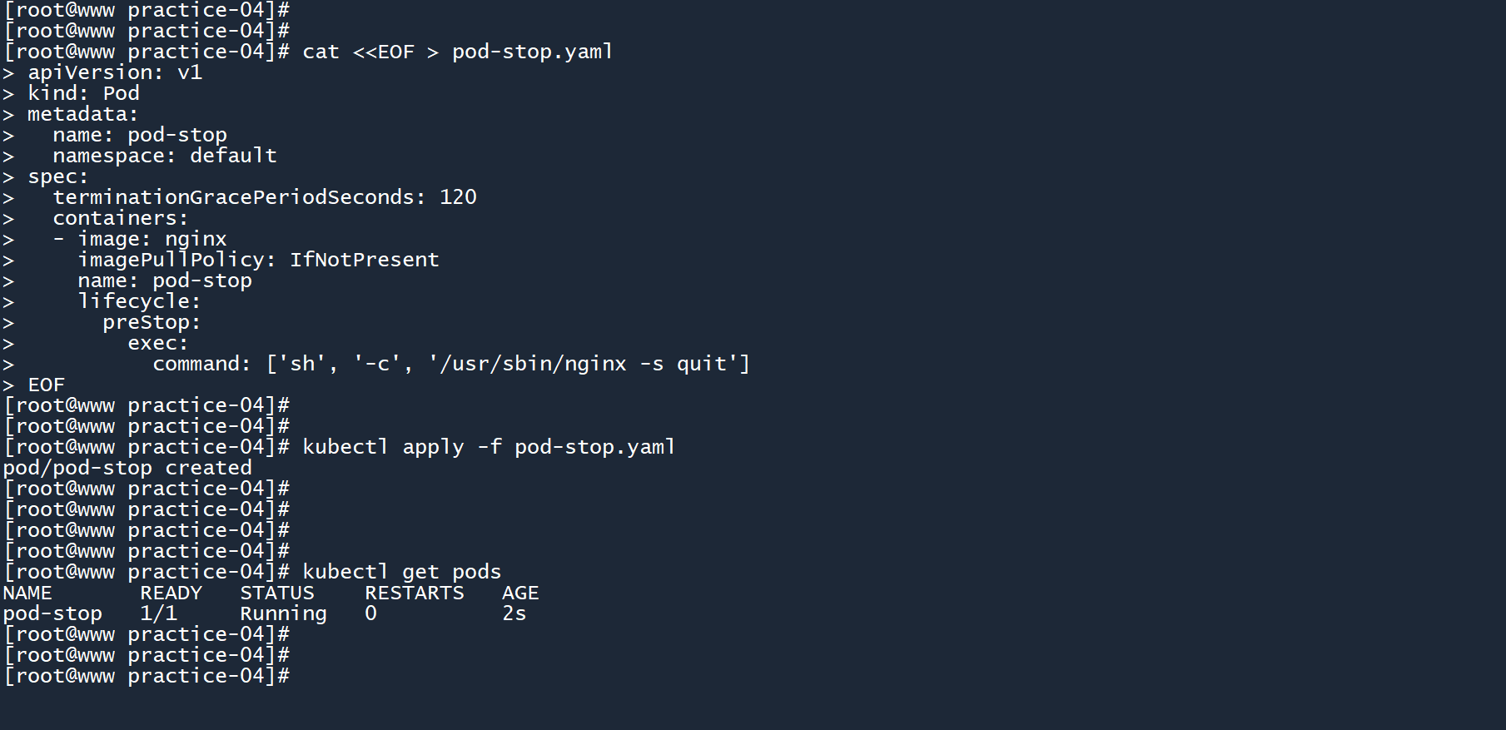Click the 'Running' status value
This screenshot has height=730, width=1506.
(283, 613)
